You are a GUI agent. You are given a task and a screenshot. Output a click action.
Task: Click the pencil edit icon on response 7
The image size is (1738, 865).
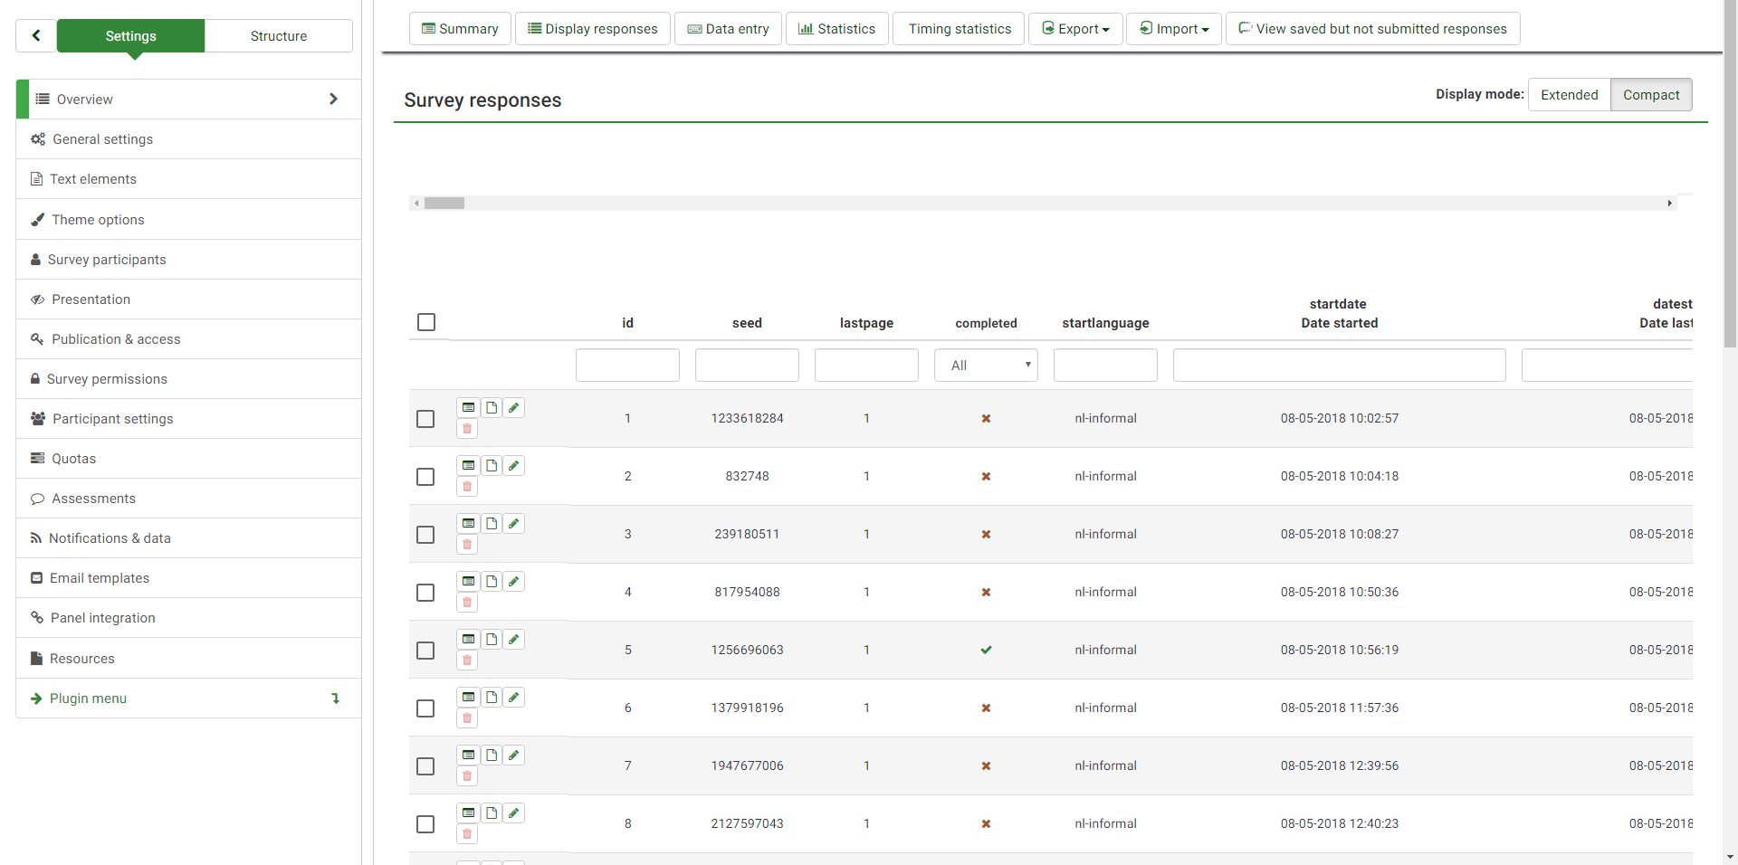tap(513, 756)
